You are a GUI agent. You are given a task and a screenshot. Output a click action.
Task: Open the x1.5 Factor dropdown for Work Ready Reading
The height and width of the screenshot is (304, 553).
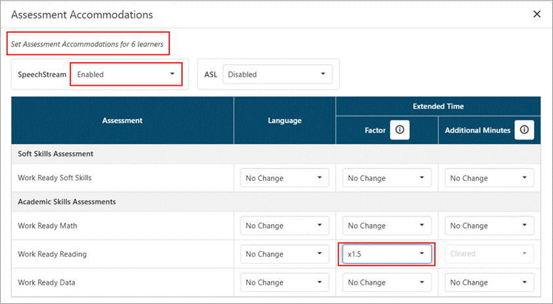[387, 254]
